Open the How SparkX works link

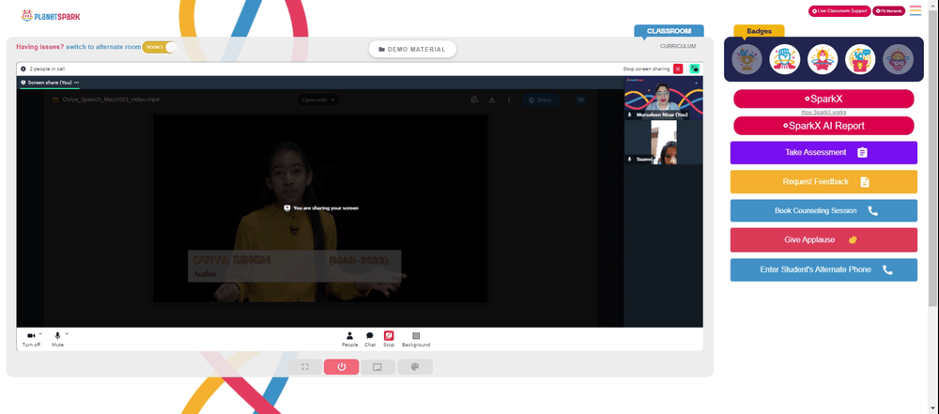[824, 112]
